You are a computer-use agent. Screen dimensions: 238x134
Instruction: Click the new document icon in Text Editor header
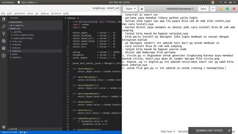pos(142,9)
